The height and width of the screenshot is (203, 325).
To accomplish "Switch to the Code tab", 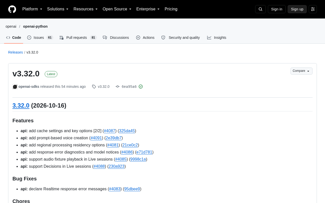I will [x=14, y=38].
